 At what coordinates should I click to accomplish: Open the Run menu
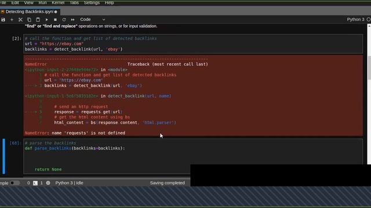tap(42, 2)
